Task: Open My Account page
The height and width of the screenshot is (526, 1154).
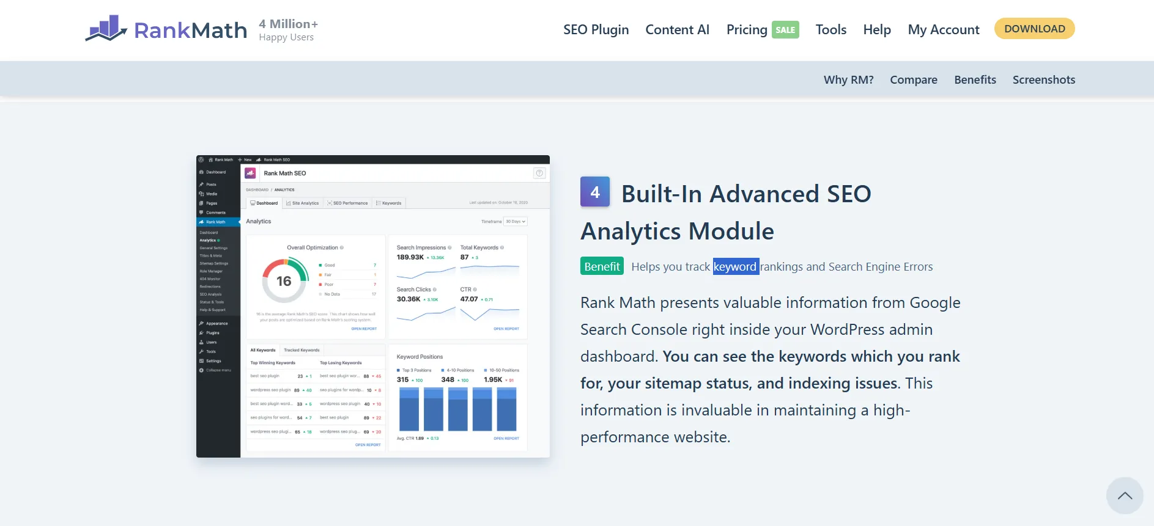Action: tap(944, 29)
